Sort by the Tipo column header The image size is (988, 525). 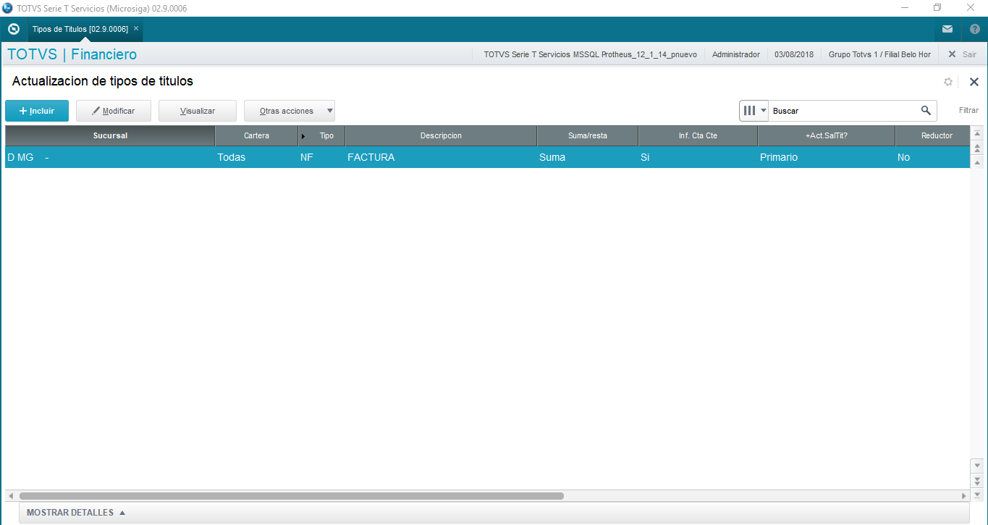[x=322, y=135]
